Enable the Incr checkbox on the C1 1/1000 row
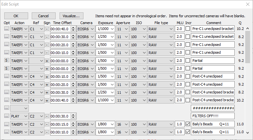Viewport: 253px width, 140px height. point(188,29)
